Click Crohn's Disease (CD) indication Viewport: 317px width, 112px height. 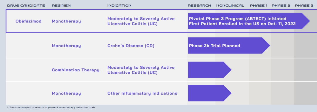click(x=131, y=46)
